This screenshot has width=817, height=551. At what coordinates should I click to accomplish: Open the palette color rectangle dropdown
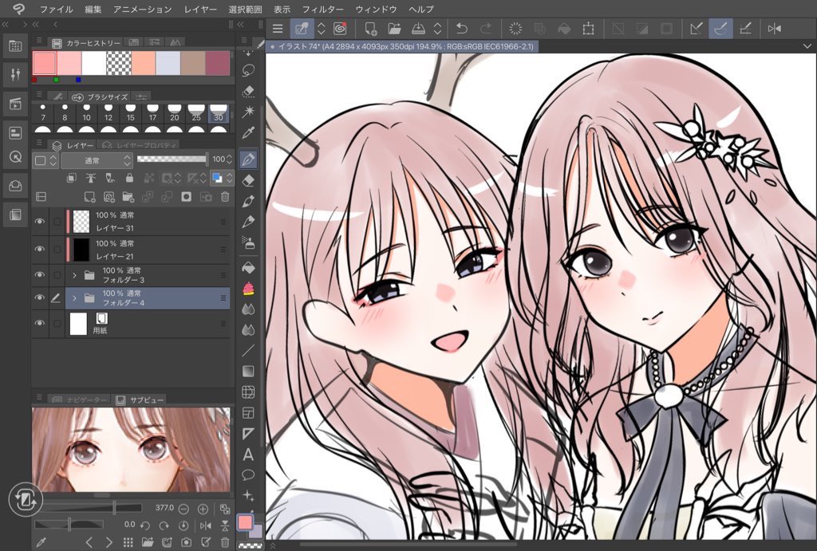(x=45, y=160)
